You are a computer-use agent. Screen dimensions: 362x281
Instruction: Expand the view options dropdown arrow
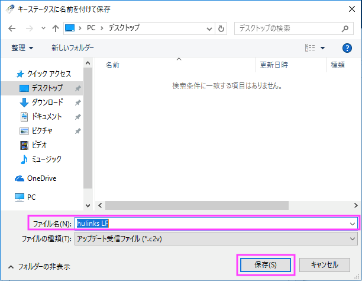tap(323, 48)
